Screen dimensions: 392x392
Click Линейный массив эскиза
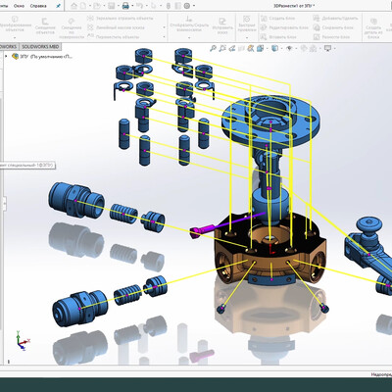pos(117,27)
